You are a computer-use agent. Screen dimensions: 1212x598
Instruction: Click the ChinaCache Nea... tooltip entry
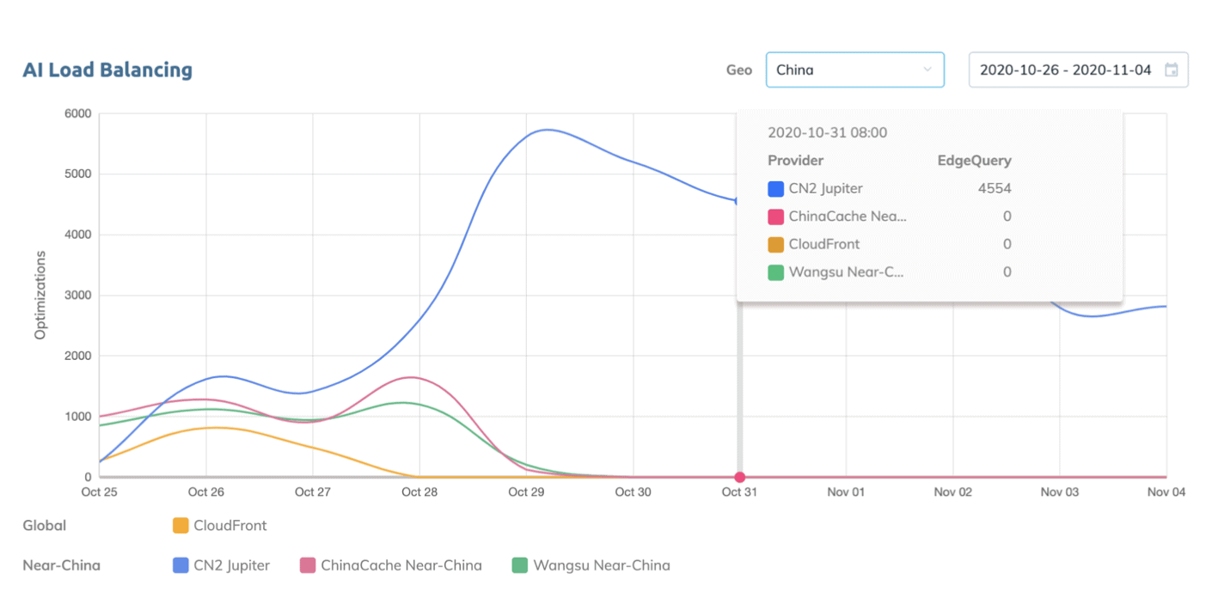(x=890, y=217)
